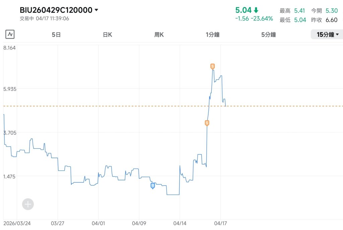
Task: Open the 周K chart tab
Action: tap(159, 35)
